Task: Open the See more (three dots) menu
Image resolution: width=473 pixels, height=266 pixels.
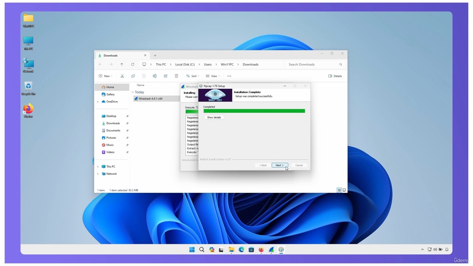Action: (229, 76)
